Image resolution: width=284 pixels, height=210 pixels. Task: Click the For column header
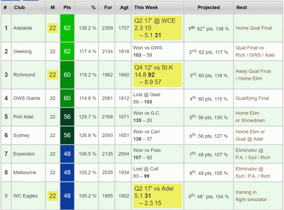pyautogui.click(x=107, y=8)
